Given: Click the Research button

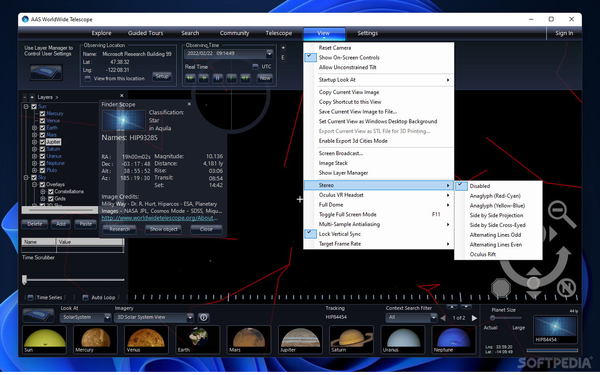Looking at the screenshot, I should [x=120, y=229].
